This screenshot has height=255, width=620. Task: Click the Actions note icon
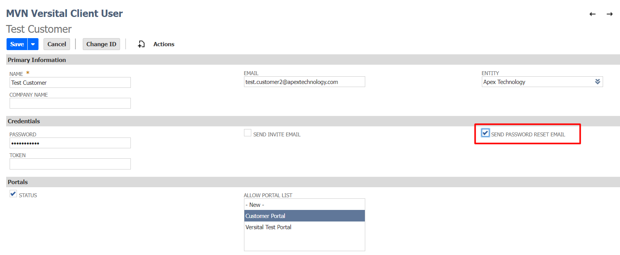point(141,44)
